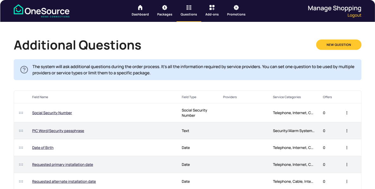The width and height of the screenshot is (375, 189).
Task: Select the Questions list icon
Action: pyautogui.click(x=189, y=7)
